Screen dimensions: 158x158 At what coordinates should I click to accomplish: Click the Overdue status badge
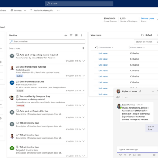pos(21,105)
